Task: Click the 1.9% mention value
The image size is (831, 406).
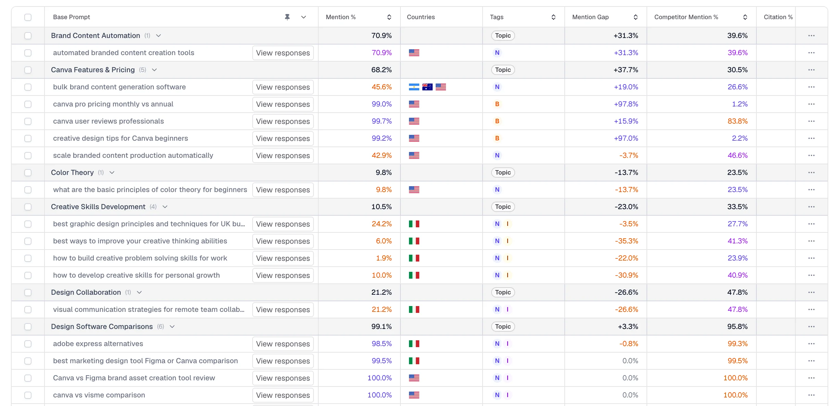Action: click(x=384, y=258)
